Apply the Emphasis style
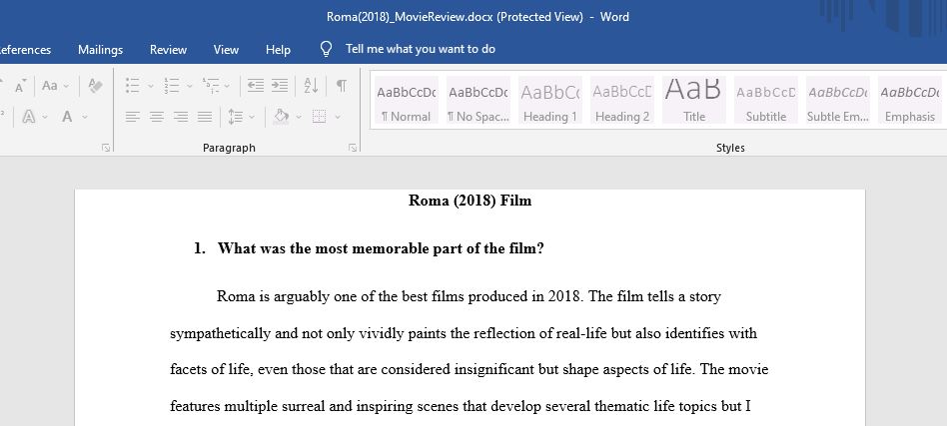This screenshot has height=426, width=947. click(x=910, y=100)
